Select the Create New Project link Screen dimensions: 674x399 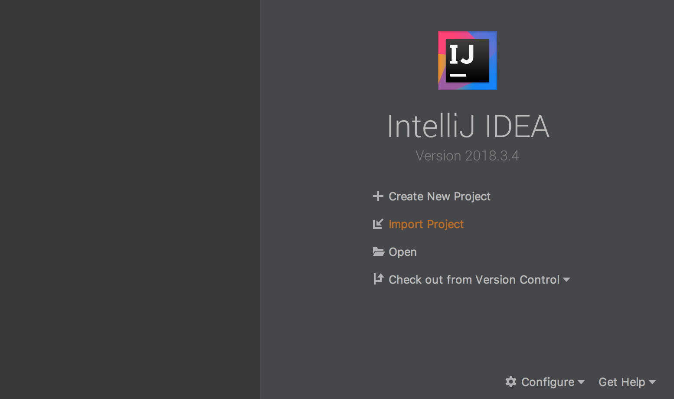439,196
